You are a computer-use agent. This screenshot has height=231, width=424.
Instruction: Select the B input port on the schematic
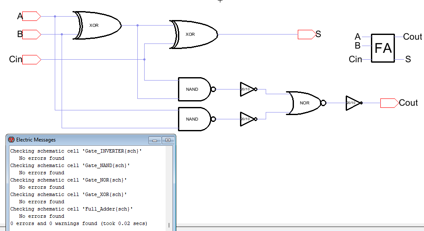tap(31, 34)
